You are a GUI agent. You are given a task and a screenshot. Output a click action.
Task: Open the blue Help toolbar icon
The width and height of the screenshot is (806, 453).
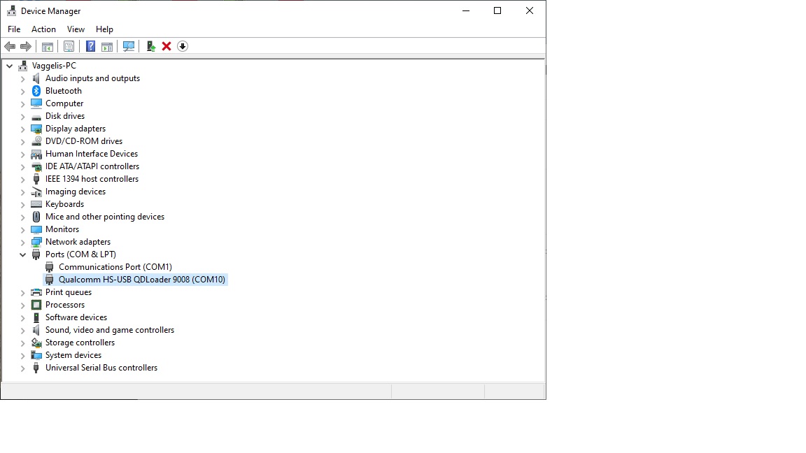point(90,46)
